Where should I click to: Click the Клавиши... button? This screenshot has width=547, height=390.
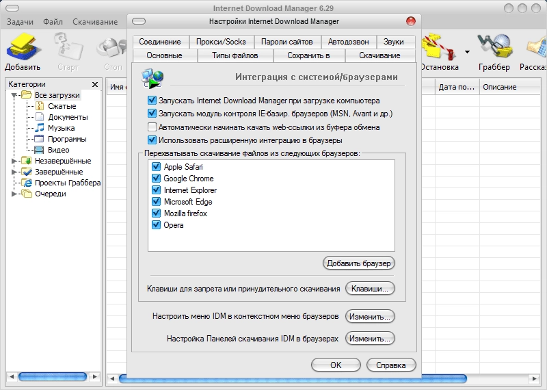[370, 289]
